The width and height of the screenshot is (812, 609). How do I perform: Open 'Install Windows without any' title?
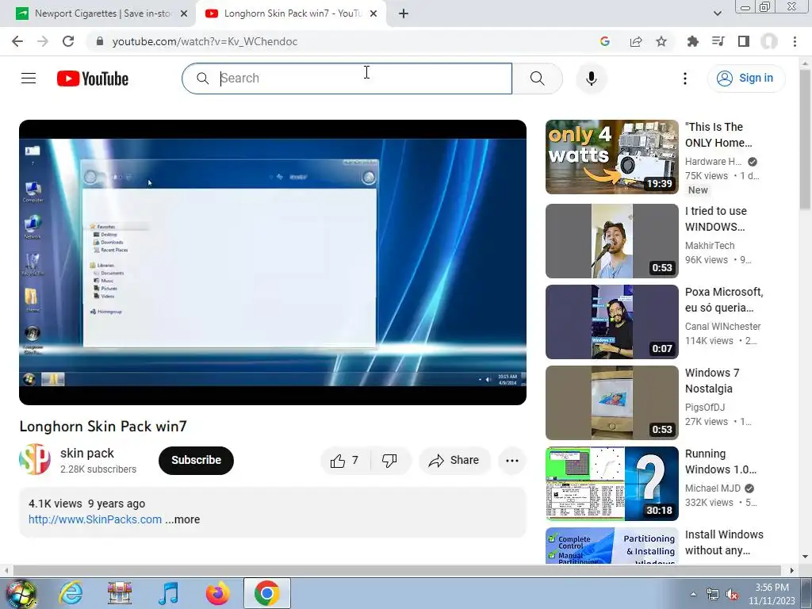point(724,542)
